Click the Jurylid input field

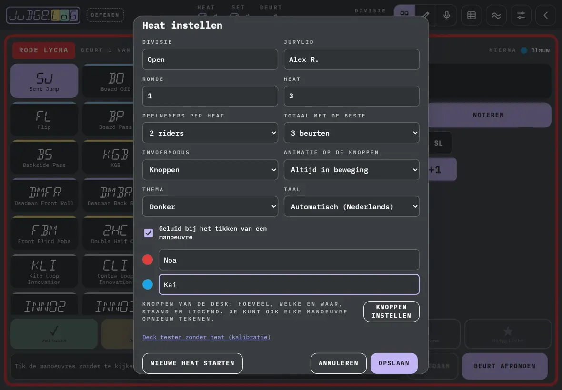[x=351, y=59]
